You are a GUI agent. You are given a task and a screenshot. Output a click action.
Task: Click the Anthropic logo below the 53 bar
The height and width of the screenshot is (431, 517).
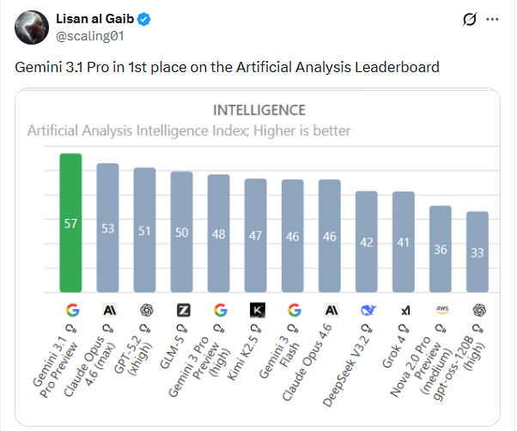(109, 310)
